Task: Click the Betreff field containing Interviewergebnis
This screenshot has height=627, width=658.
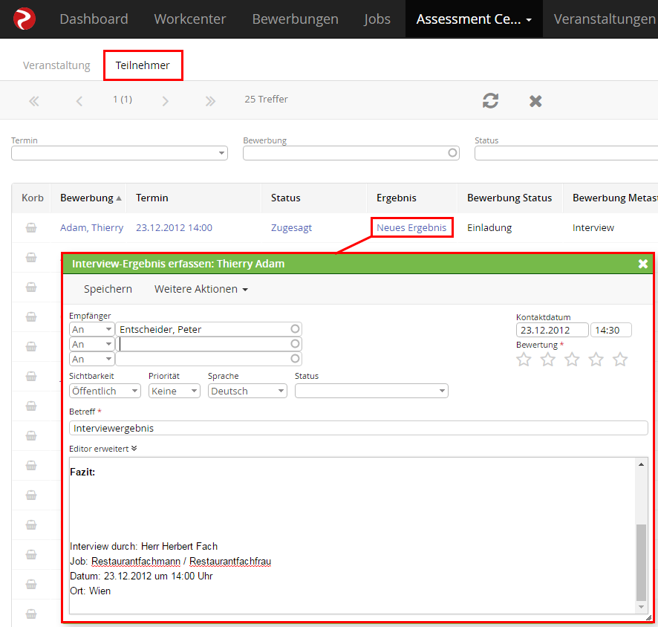Action: [359, 428]
